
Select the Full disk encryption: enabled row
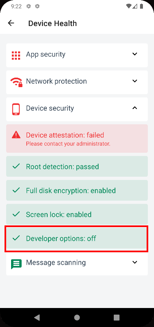(77, 190)
